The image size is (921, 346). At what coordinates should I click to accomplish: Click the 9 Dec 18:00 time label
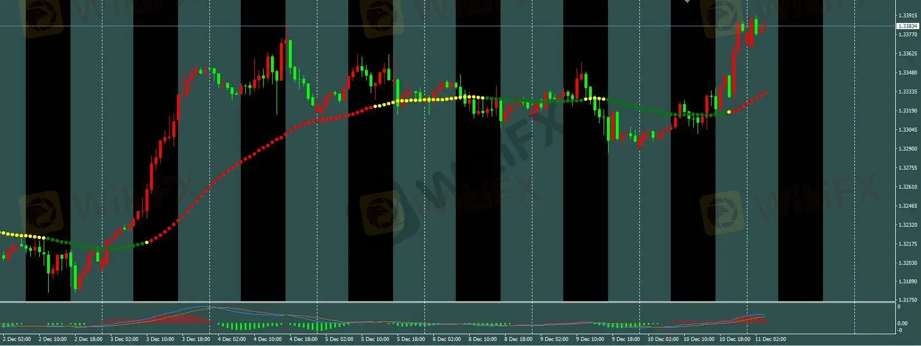coord(626,339)
